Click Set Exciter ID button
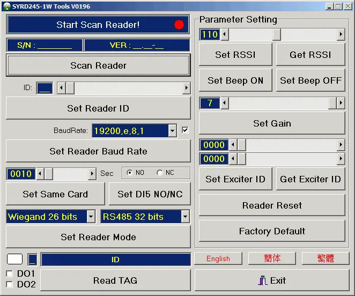The height and width of the screenshot is (296, 355). pos(235,179)
